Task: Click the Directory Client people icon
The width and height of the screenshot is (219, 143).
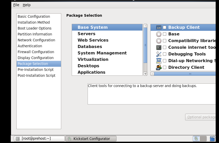Action: point(159,67)
